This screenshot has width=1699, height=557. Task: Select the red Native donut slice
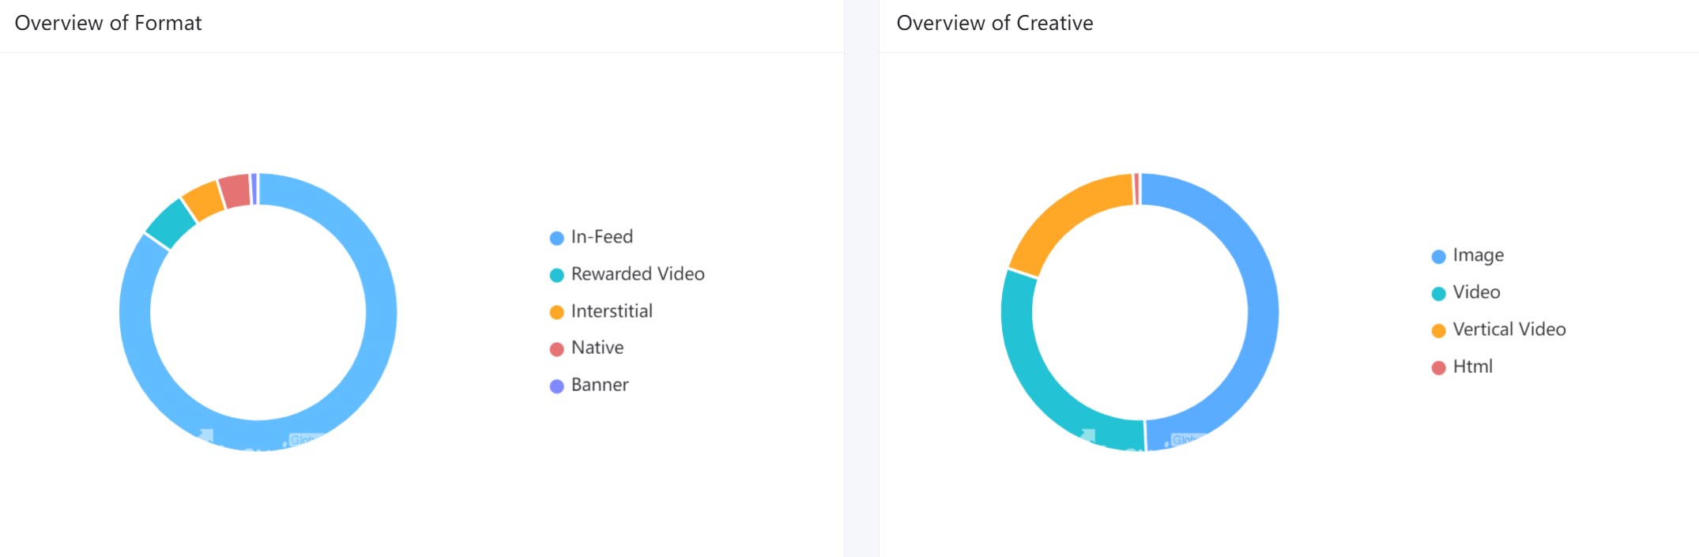(x=235, y=190)
